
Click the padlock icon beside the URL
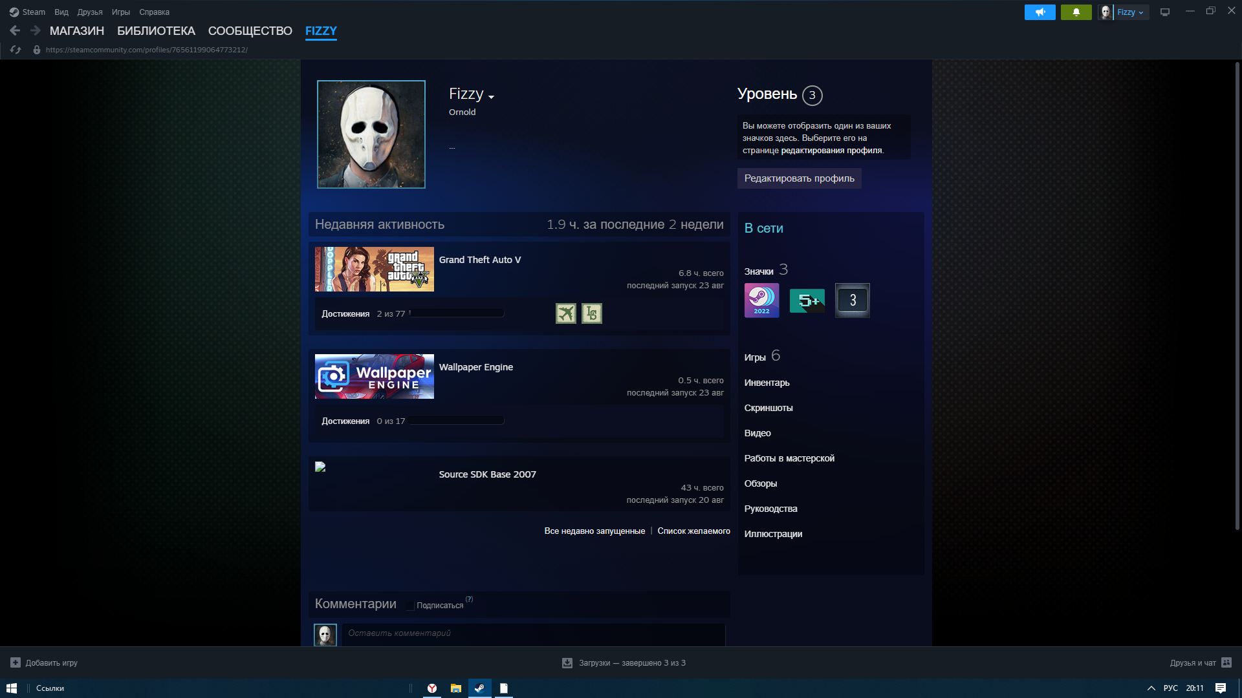pyautogui.click(x=37, y=50)
